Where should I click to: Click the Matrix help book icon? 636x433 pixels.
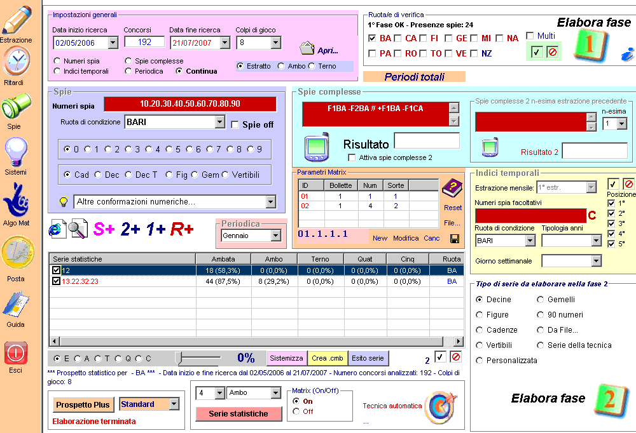452,188
